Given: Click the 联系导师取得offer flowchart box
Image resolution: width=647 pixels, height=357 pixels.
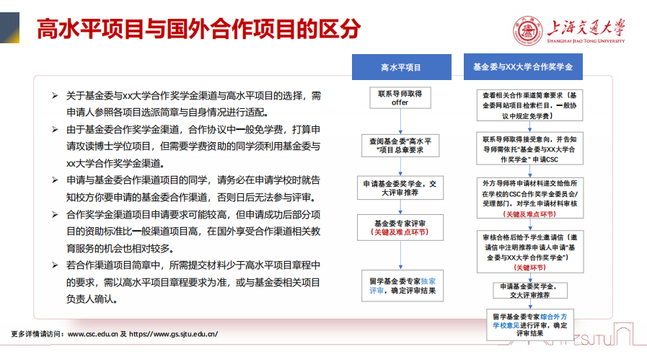Looking at the screenshot, I should 400,98.
